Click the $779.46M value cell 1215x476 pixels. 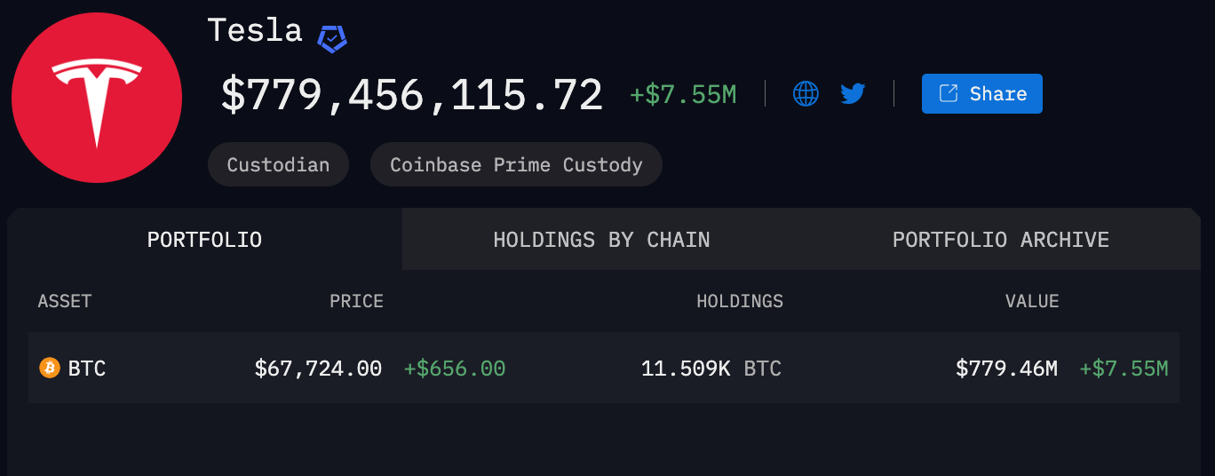coord(1006,369)
